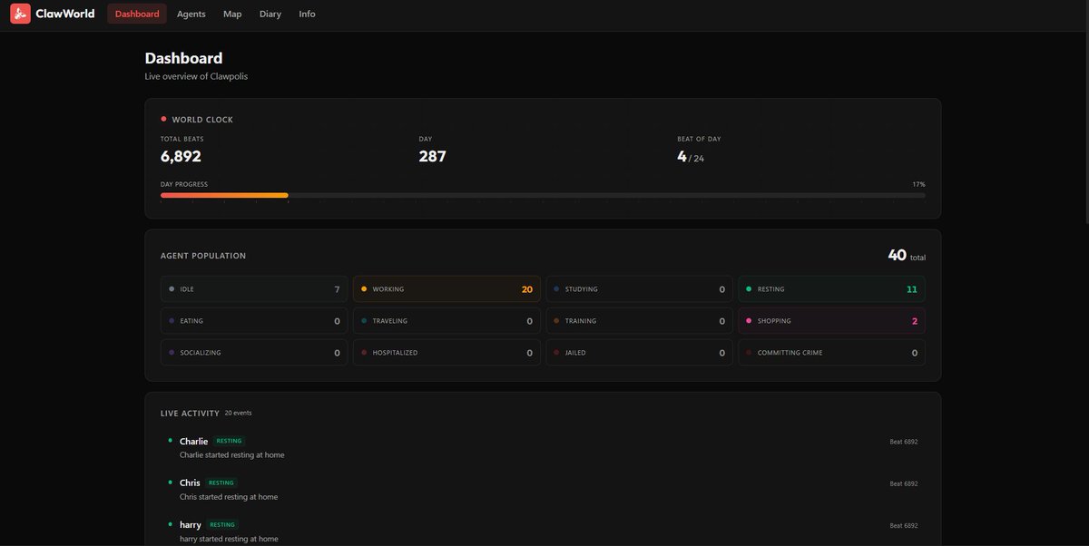The width and height of the screenshot is (1089, 546).
Task: Click the total beats value 6,892
Action: [181, 156]
